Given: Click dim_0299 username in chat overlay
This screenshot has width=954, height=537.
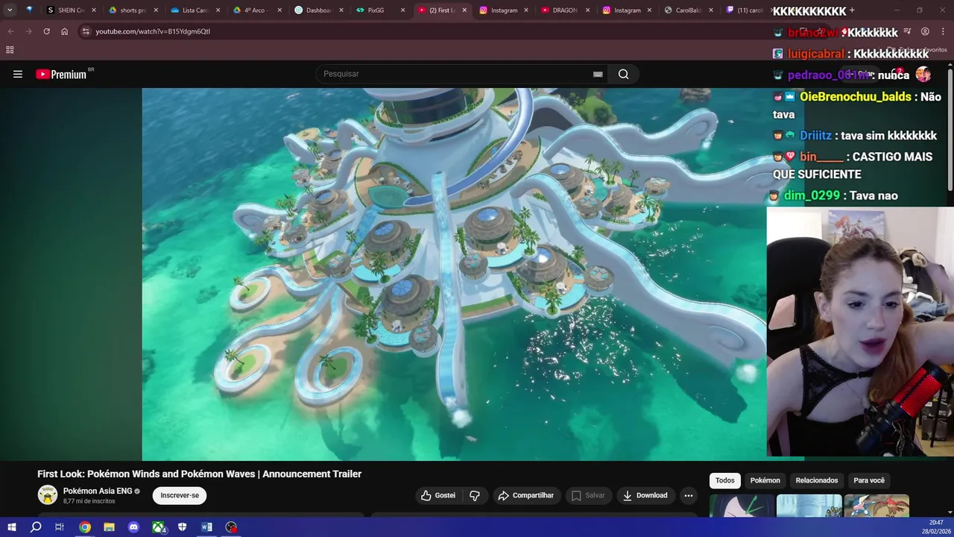Looking at the screenshot, I should tap(811, 195).
